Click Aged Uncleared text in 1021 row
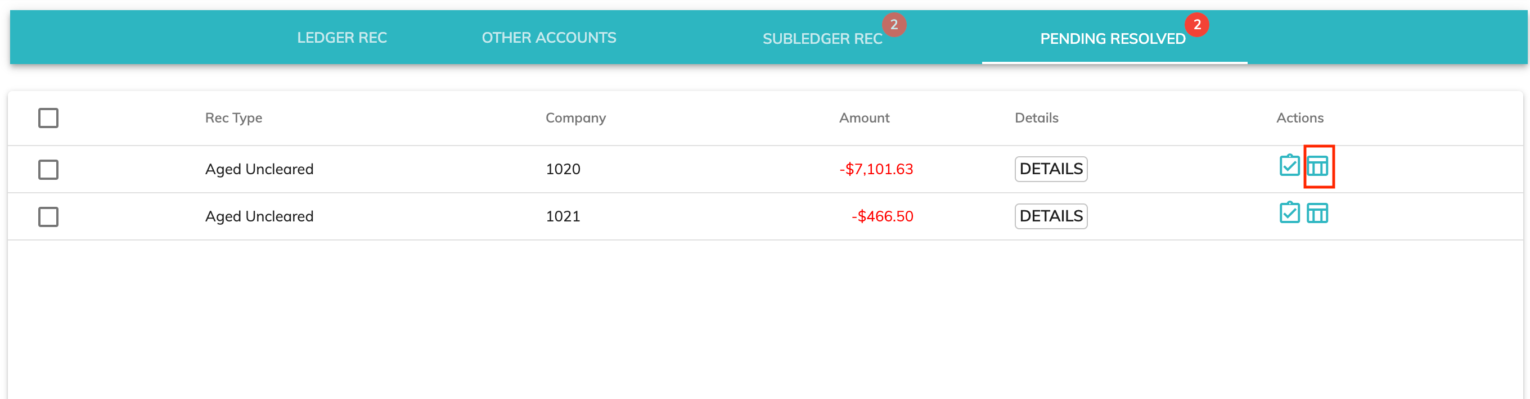 (259, 217)
